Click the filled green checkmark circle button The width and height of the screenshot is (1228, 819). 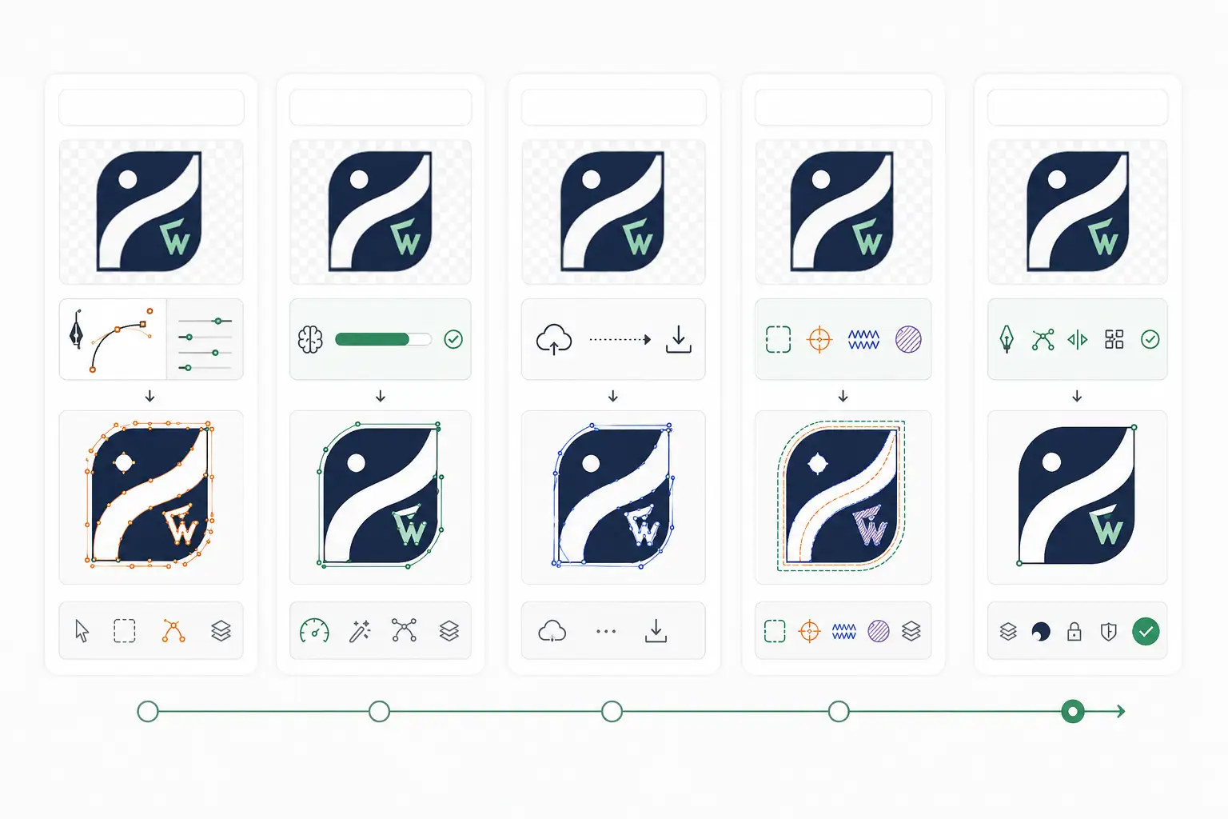click(x=1146, y=632)
